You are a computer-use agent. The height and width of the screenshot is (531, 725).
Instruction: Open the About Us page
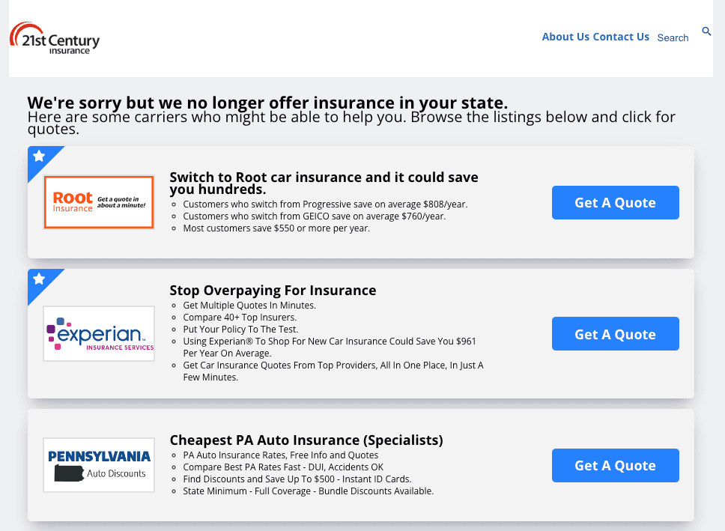tap(565, 37)
